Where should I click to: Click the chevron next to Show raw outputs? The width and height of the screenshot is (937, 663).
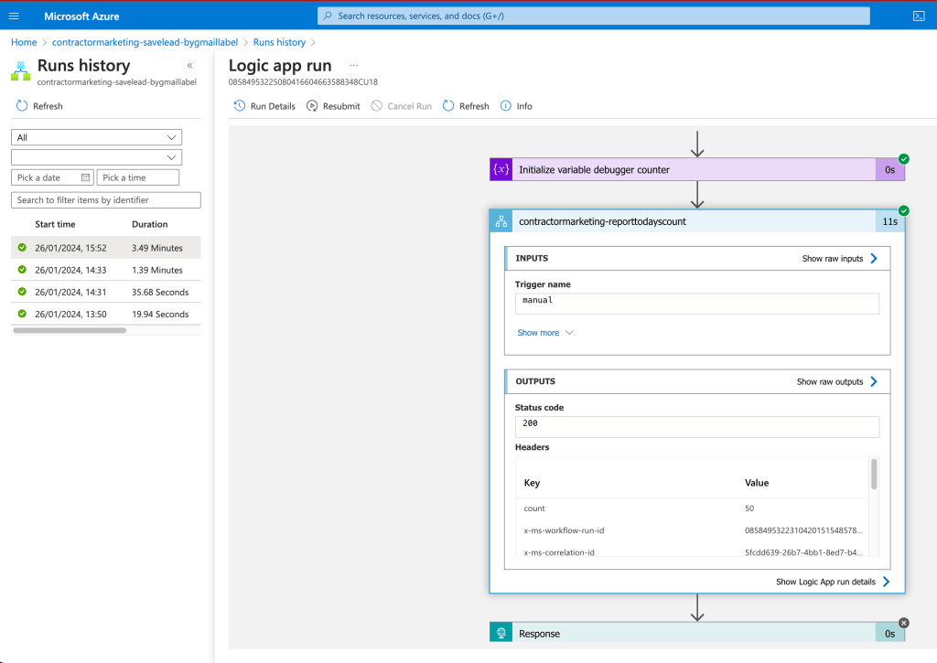point(874,381)
